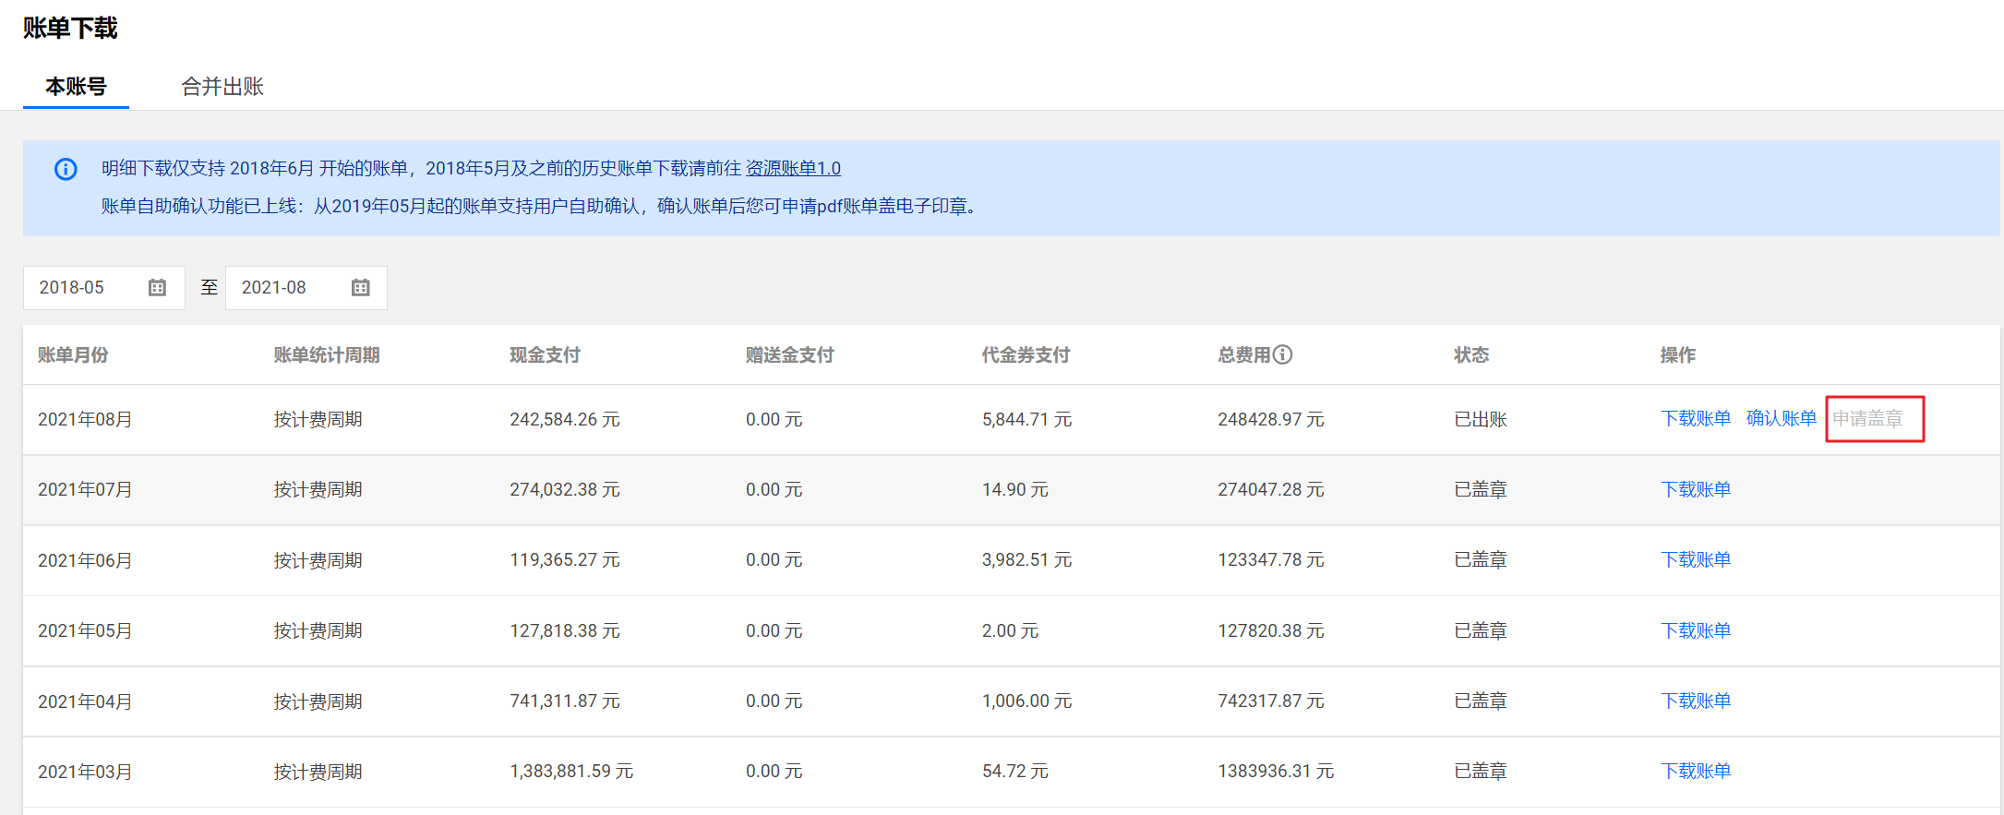
Task: Click cash payment 274,032.38 元
Action: [x=565, y=489]
